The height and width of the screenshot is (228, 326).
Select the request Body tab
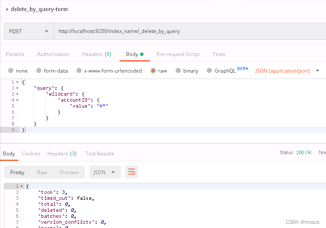point(135,54)
